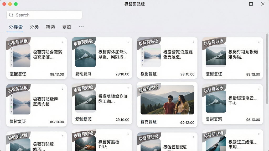Image resolution: width=269 pixels, height=151 pixels.
Task: Click the 29:19.00 timestamp
Action: 187,74
